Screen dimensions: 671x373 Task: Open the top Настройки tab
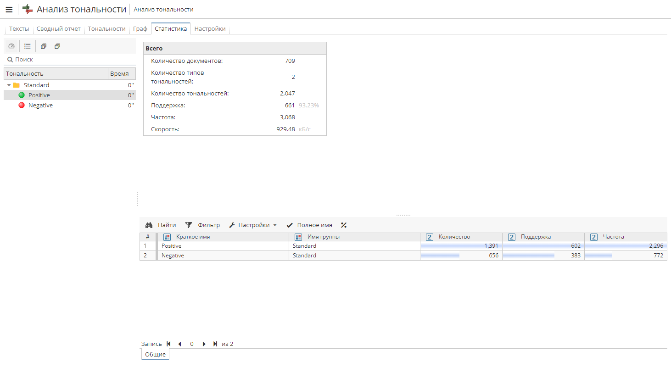210,29
